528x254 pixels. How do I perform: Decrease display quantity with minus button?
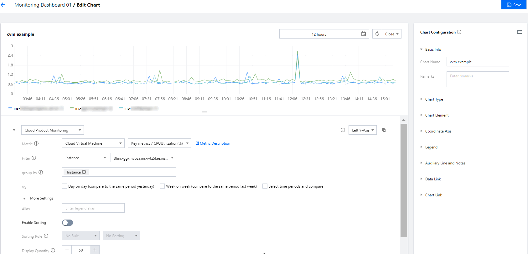67,250
